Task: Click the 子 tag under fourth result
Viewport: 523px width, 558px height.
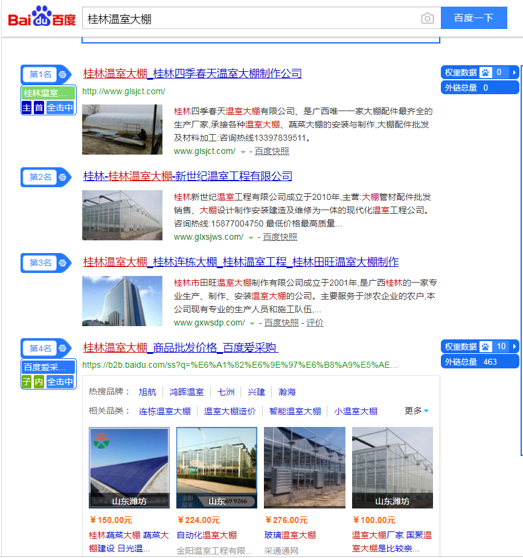Action: tap(27, 382)
